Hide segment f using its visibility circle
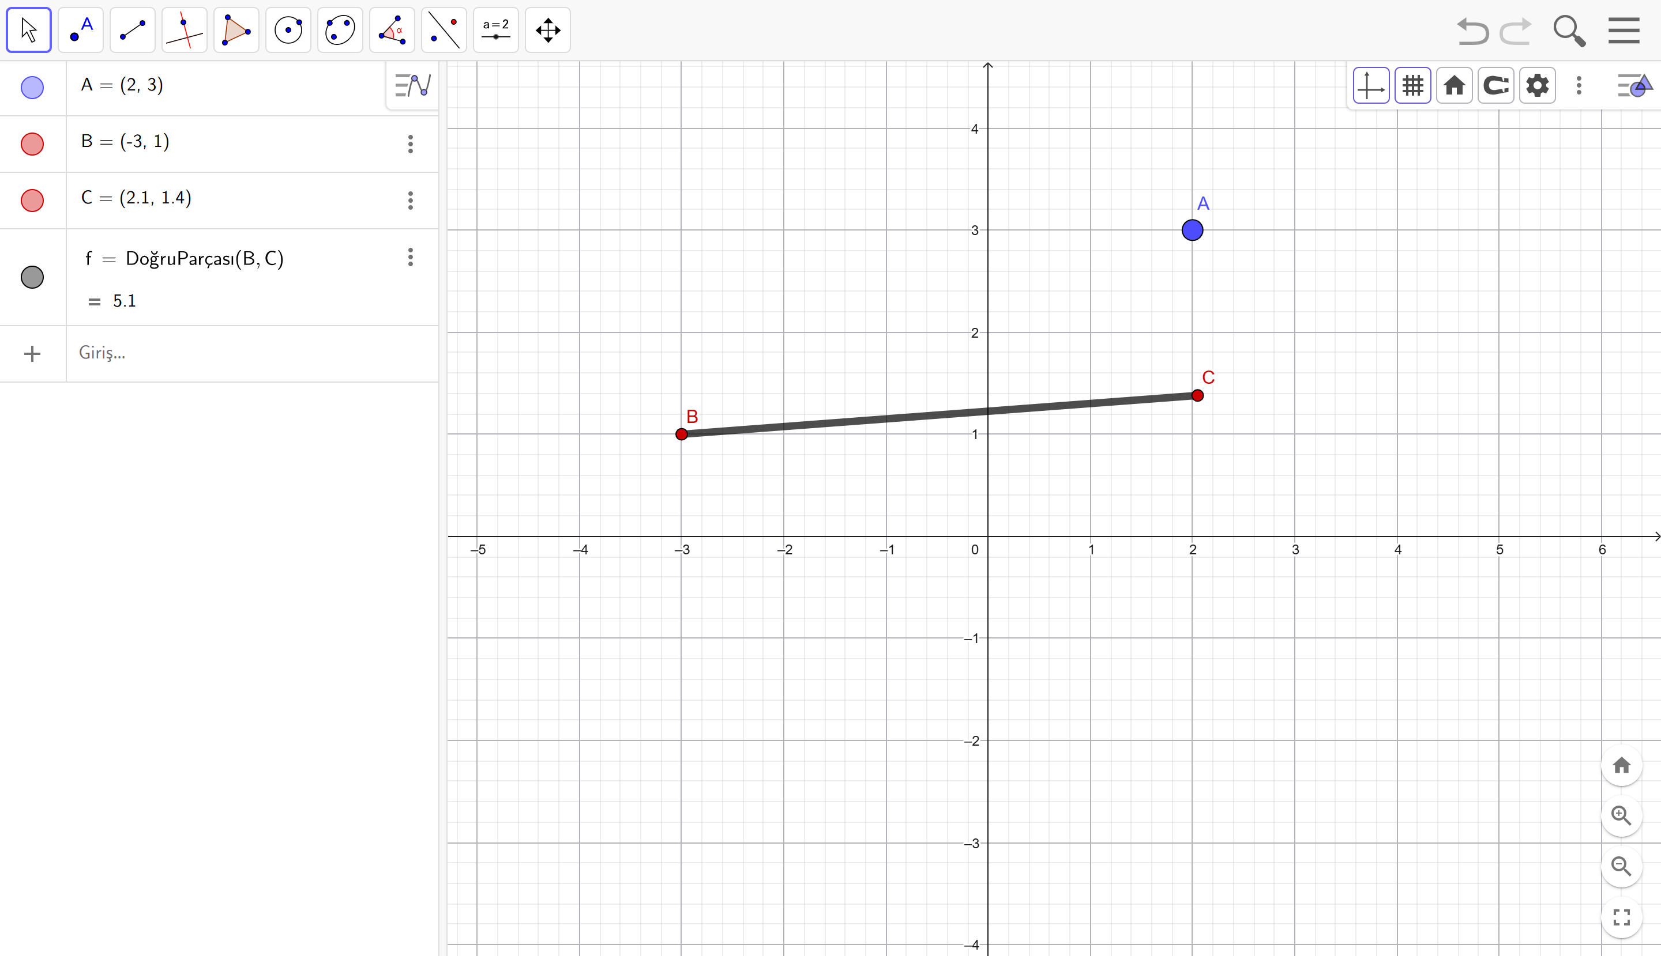This screenshot has height=956, width=1661. pyautogui.click(x=32, y=277)
